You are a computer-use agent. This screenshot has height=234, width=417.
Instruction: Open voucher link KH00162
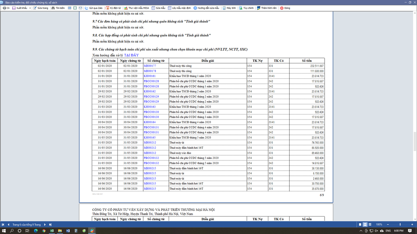pos(149,91)
